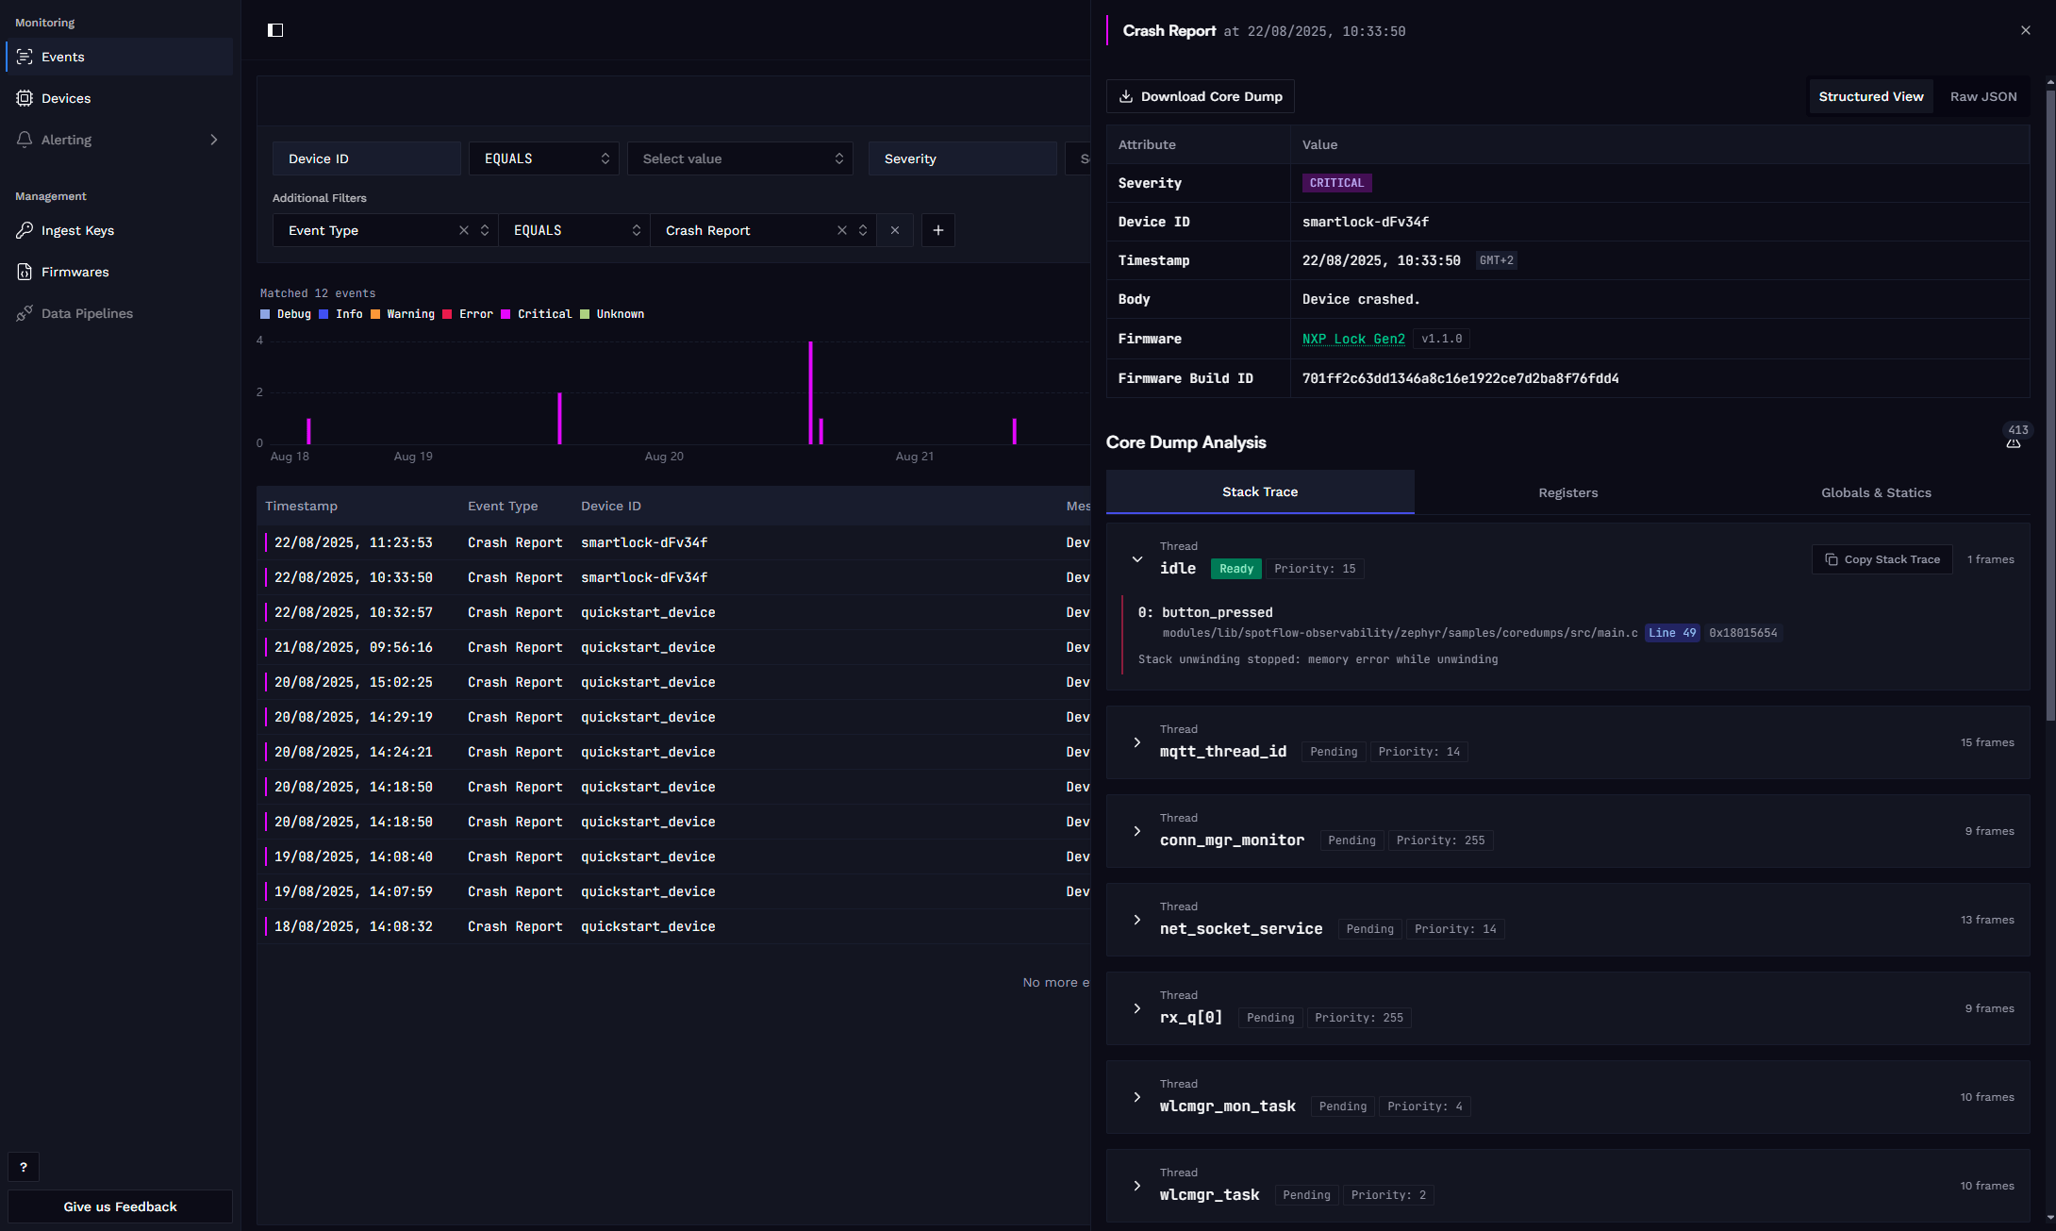
Task: Open Firmwares in the sidebar
Action: (120, 272)
